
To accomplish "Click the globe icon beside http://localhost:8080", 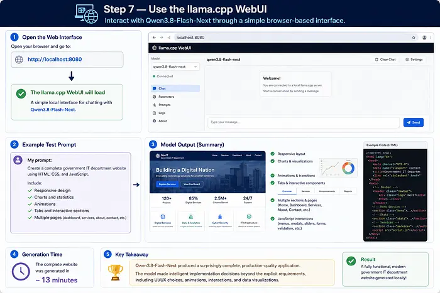I will pos(19,60).
